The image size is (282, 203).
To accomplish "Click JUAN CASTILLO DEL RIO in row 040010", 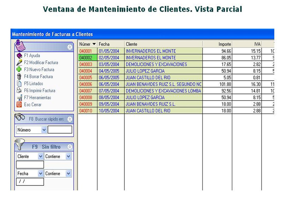I will pos(148,111).
